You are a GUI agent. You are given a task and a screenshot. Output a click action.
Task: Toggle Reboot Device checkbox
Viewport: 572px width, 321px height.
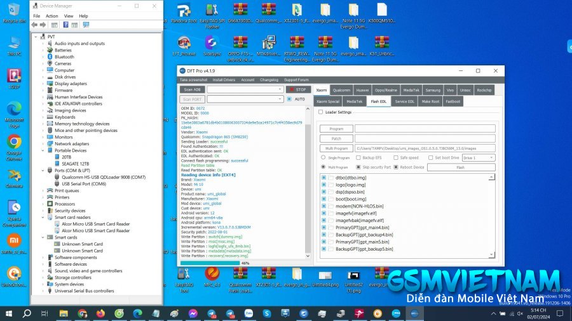coord(396,167)
